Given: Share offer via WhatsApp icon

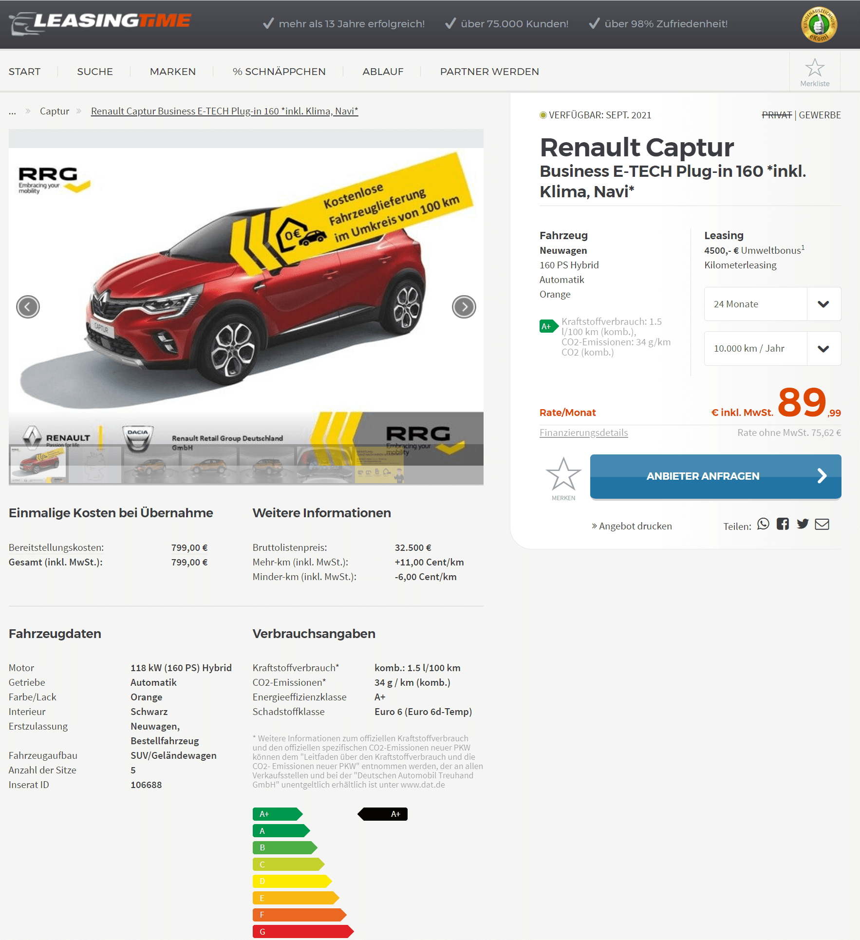Looking at the screenshot, I should 763,524.
